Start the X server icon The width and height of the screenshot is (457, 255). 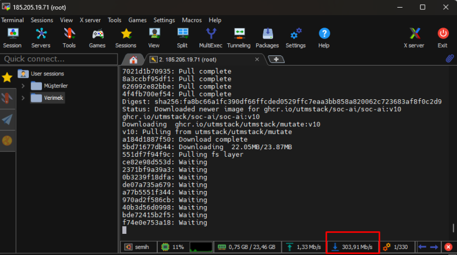414,37
